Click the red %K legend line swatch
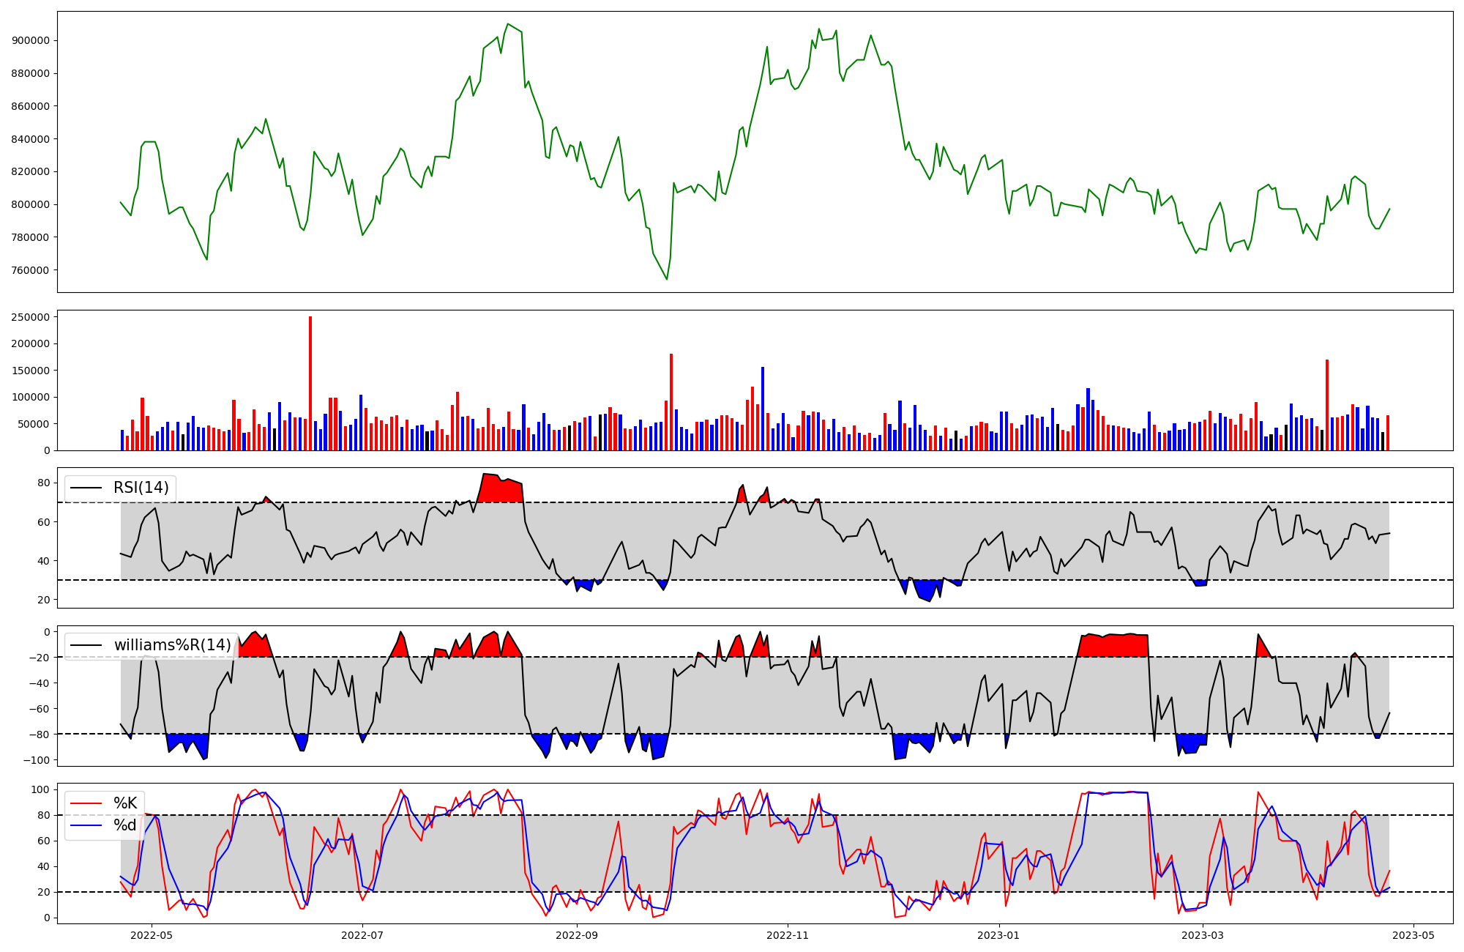 [86, 803]
